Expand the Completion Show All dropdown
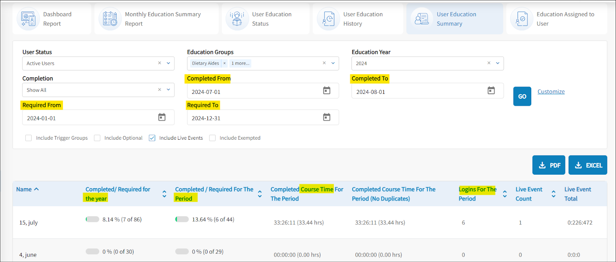Screen dimensions: 616x262 pyautogui.click(x=168, y=90)
